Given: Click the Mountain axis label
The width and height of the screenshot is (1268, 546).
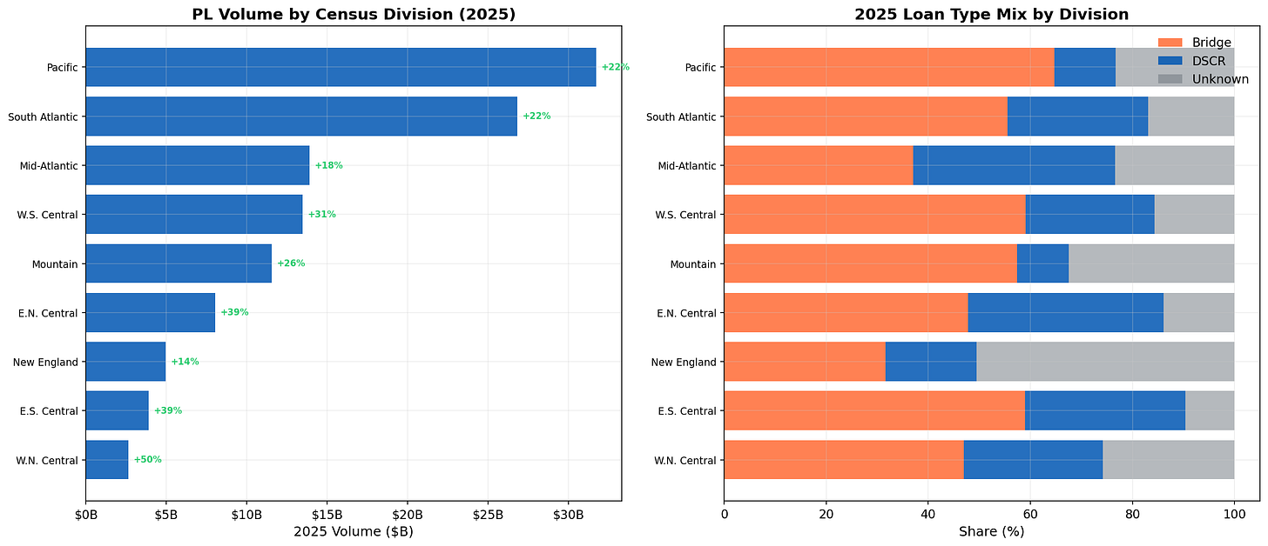Looking at the screenshot, I should [54, 263].
